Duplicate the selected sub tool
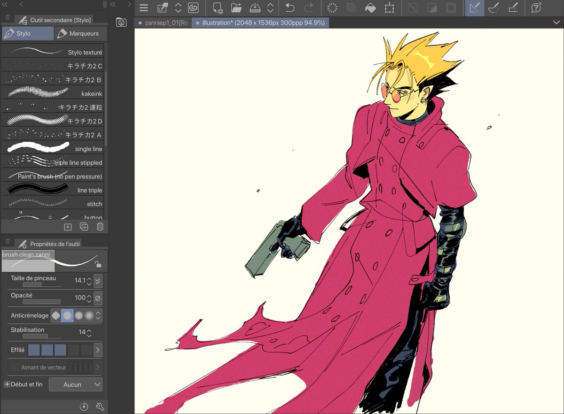564x414 pixels. (x=84, y=227)
